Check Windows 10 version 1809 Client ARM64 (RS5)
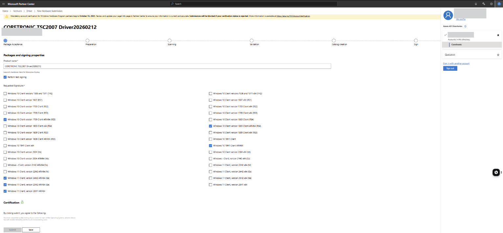 pos(5,139)
